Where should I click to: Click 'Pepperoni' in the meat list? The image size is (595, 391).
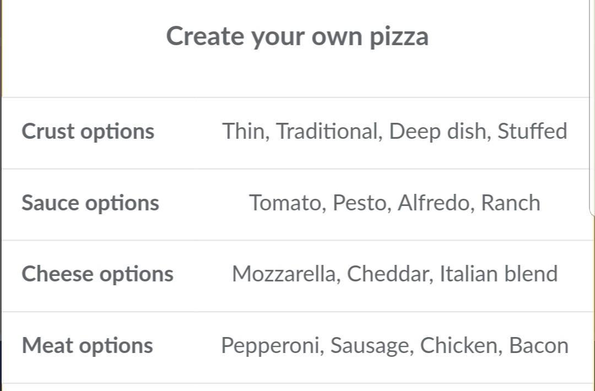point(270,345)
